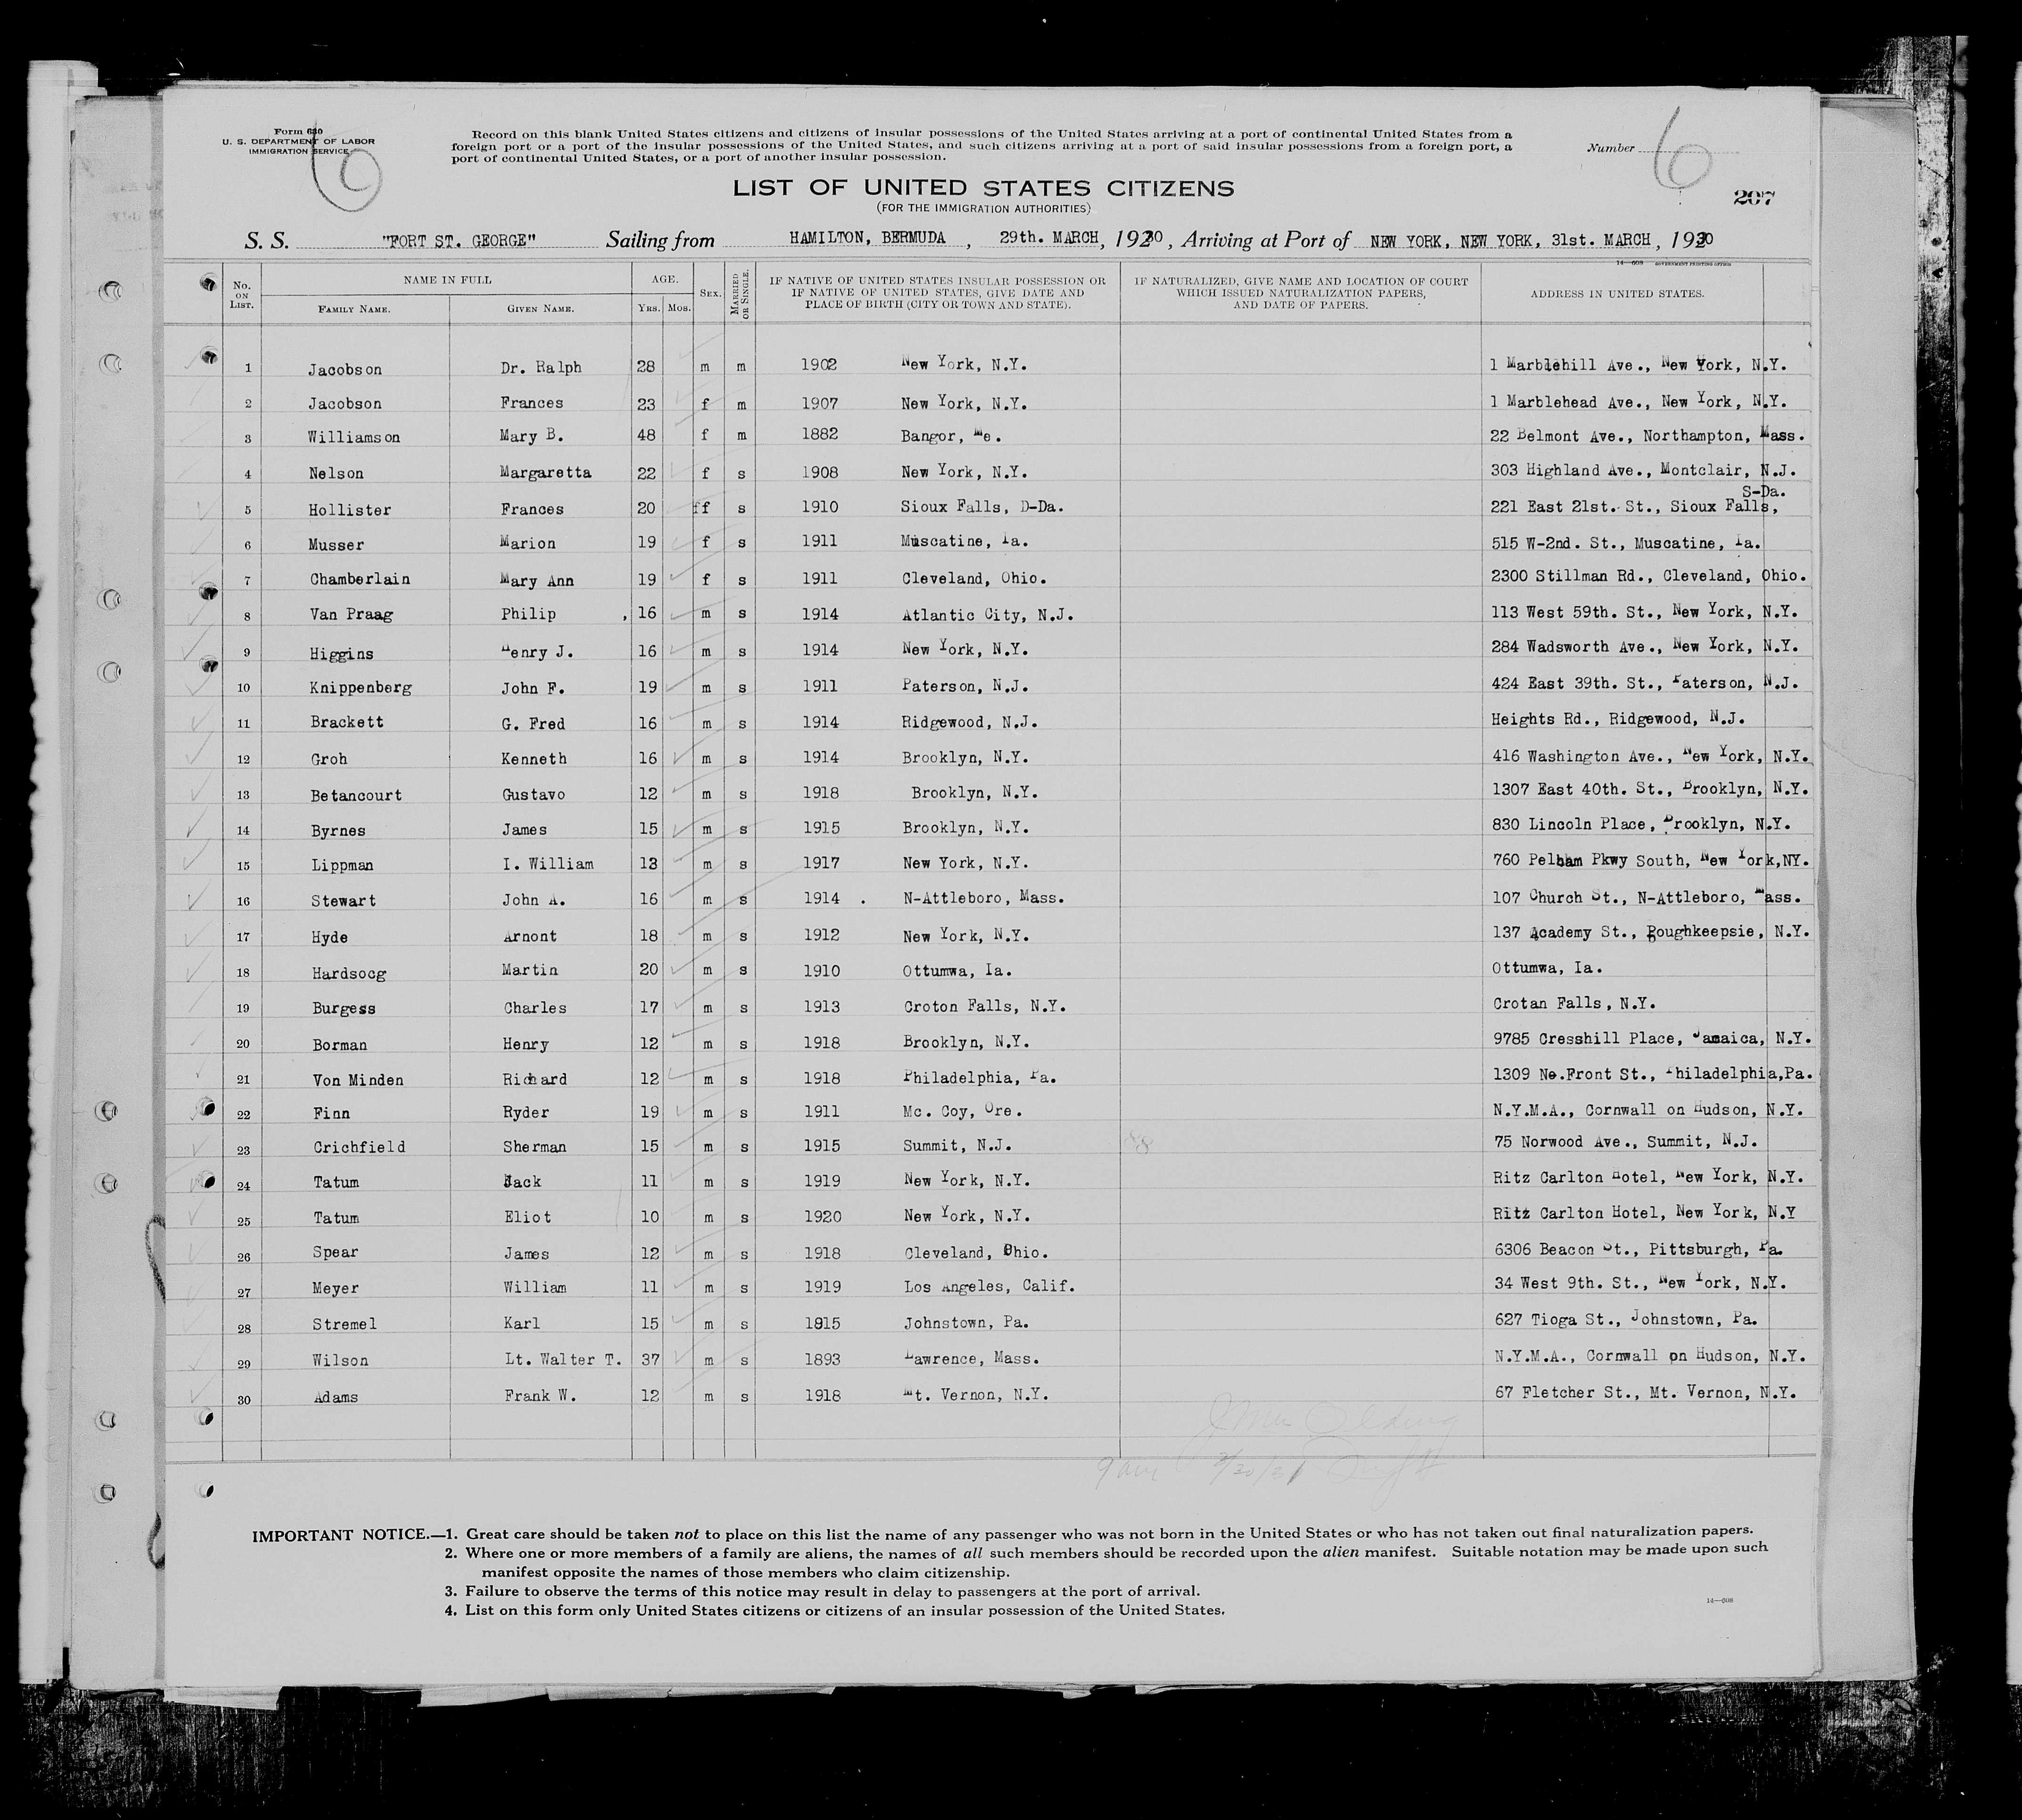
Task: Select given name "G. Fred"
Action: point(533,723)
